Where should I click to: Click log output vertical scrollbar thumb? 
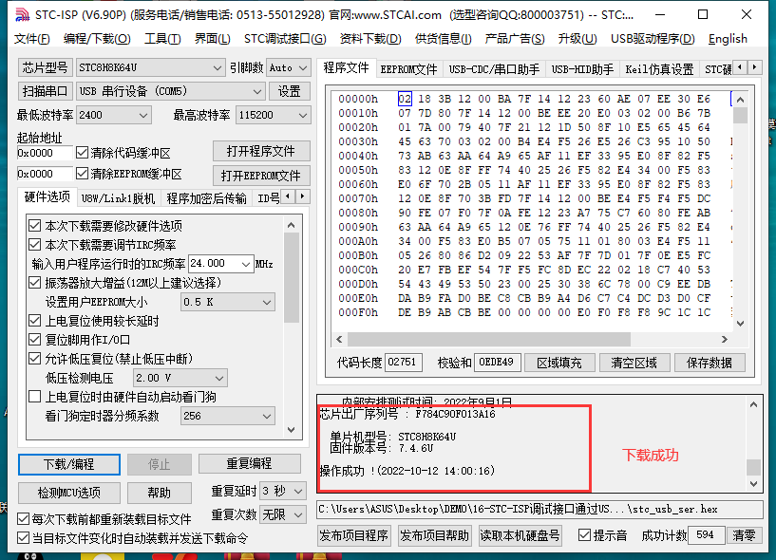tap(754, 467)
